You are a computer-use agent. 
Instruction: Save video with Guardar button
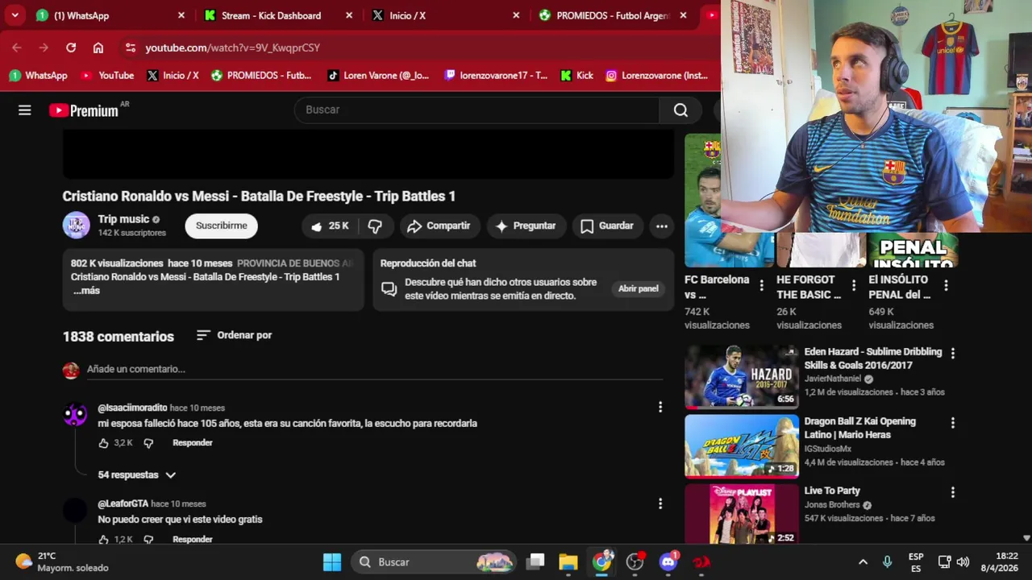pos(608,226)
